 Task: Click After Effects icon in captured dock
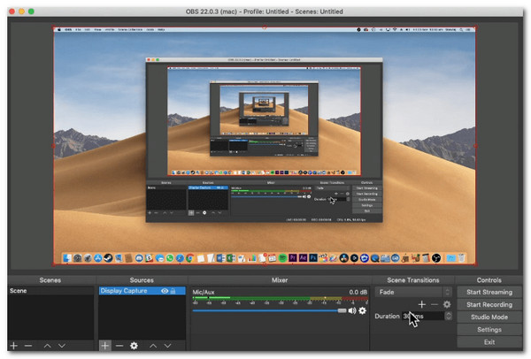(303, 258)
